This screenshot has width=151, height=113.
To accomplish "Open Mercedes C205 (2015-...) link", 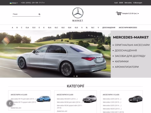I will pos(112,102).
